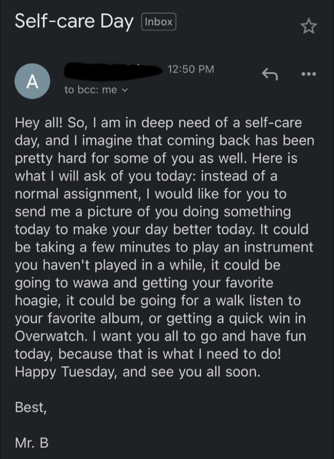Click the "Best," sign-off text
The image size is (334, 459).
pos(30,408)
